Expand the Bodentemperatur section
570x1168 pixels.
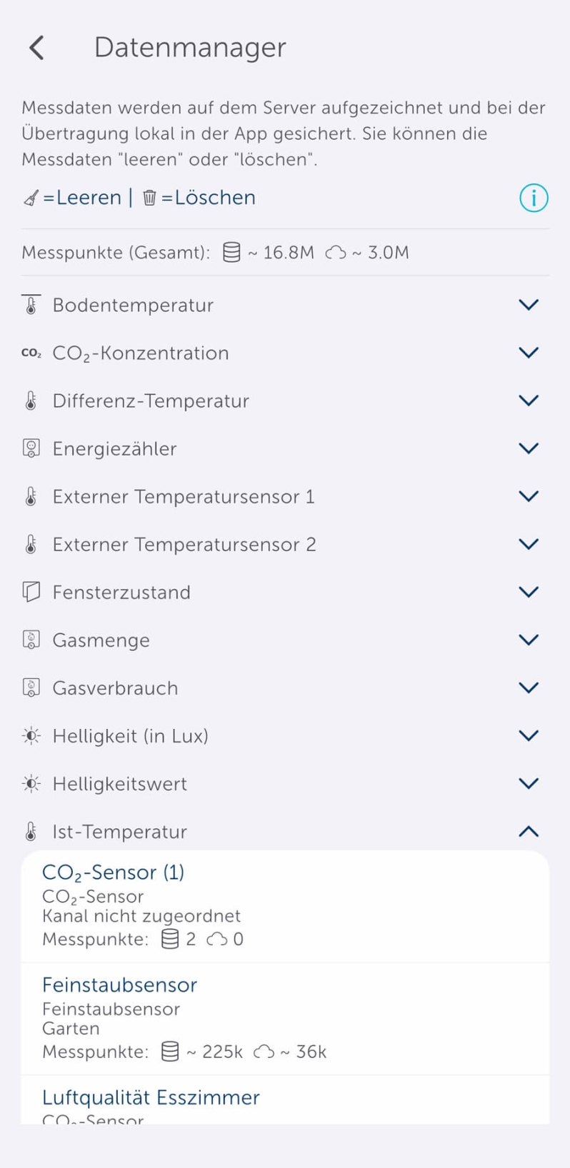tap(528, 304)
